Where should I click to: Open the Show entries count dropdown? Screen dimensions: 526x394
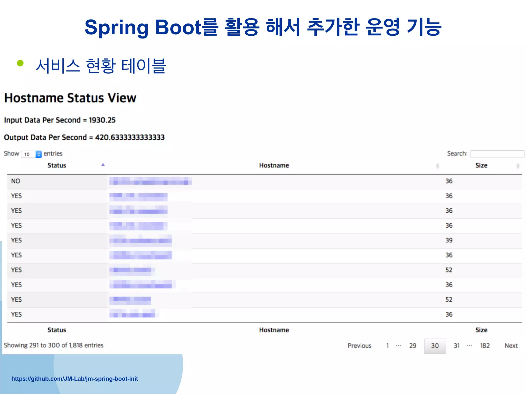coord(31,154)
